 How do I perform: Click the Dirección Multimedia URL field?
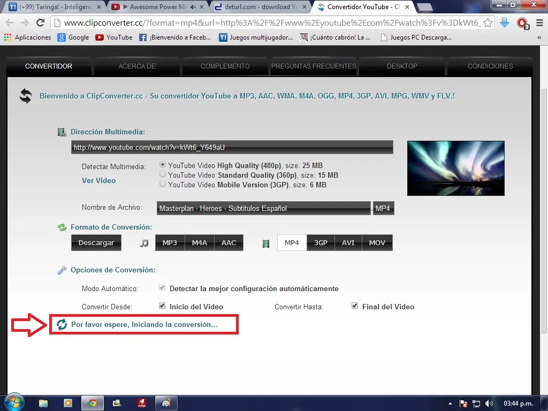(x=232, y=148)
